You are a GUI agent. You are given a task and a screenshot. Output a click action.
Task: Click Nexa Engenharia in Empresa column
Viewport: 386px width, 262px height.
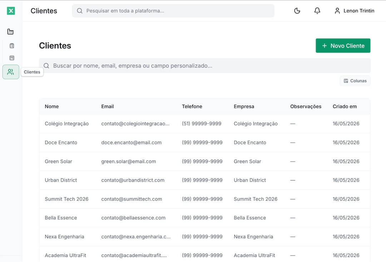253,237
